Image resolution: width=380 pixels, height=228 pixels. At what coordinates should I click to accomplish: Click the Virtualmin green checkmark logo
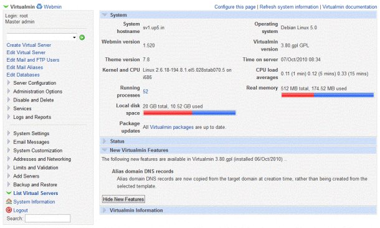coord(6,7)
